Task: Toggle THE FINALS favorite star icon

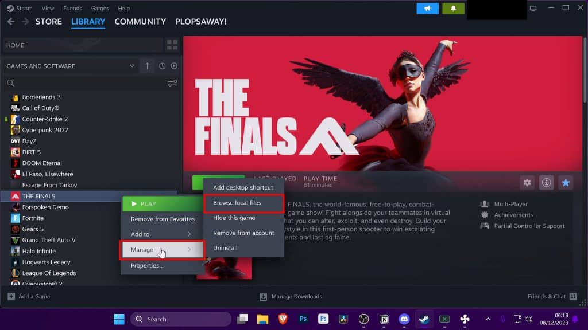Action: 566,183
